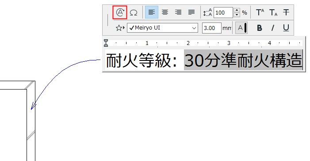
Task: Open the Insert Symbol omega icon
Action: click(x=134, y=13)
